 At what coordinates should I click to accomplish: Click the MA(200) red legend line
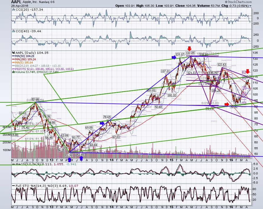point(13,59)
